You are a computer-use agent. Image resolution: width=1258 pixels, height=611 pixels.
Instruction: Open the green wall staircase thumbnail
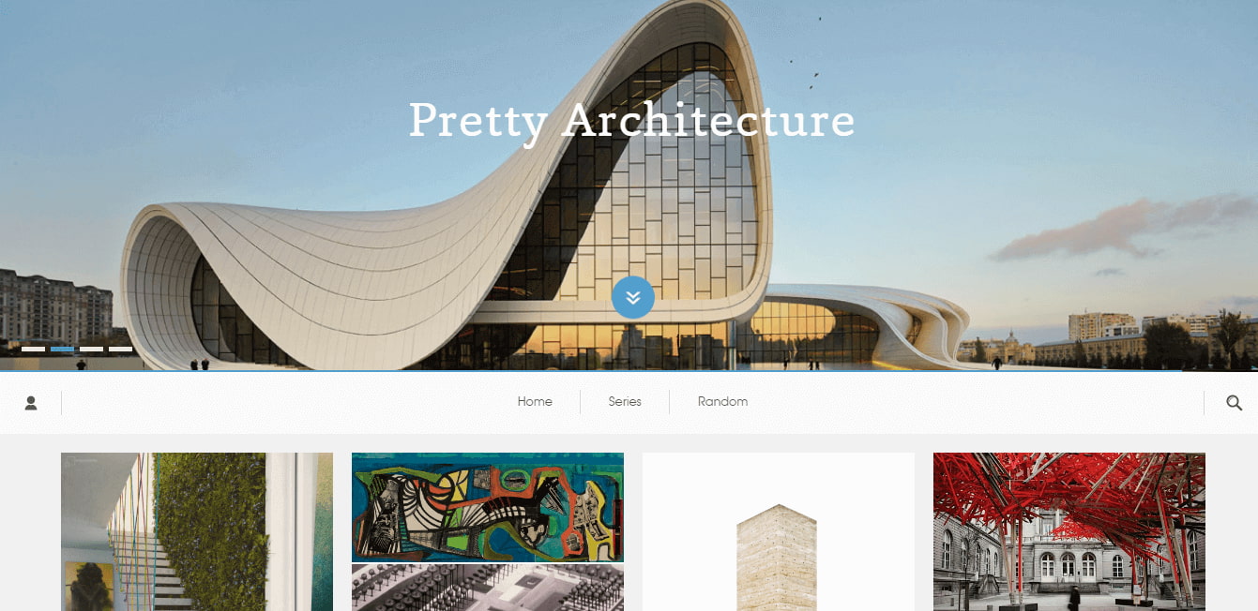pos(197,531)
